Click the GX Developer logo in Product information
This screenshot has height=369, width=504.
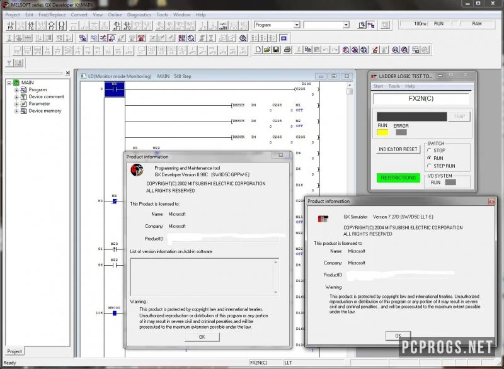pos(137,170)
